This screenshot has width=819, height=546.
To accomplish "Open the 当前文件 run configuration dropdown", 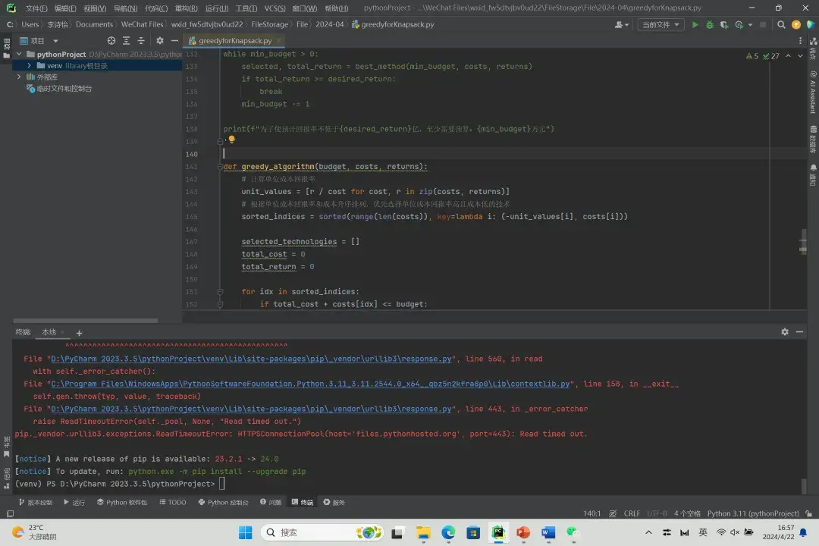I will click(661, 24).
